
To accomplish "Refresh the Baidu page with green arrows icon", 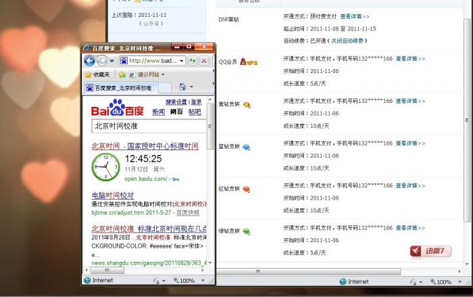I will [193, 61].
